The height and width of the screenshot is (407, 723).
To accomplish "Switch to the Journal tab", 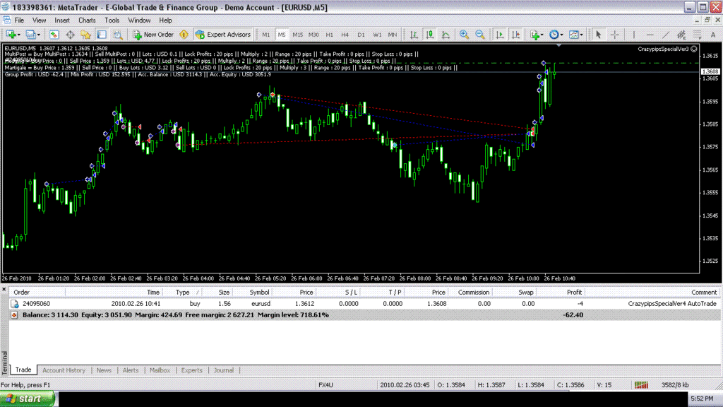I will click(x=224, y=370).
